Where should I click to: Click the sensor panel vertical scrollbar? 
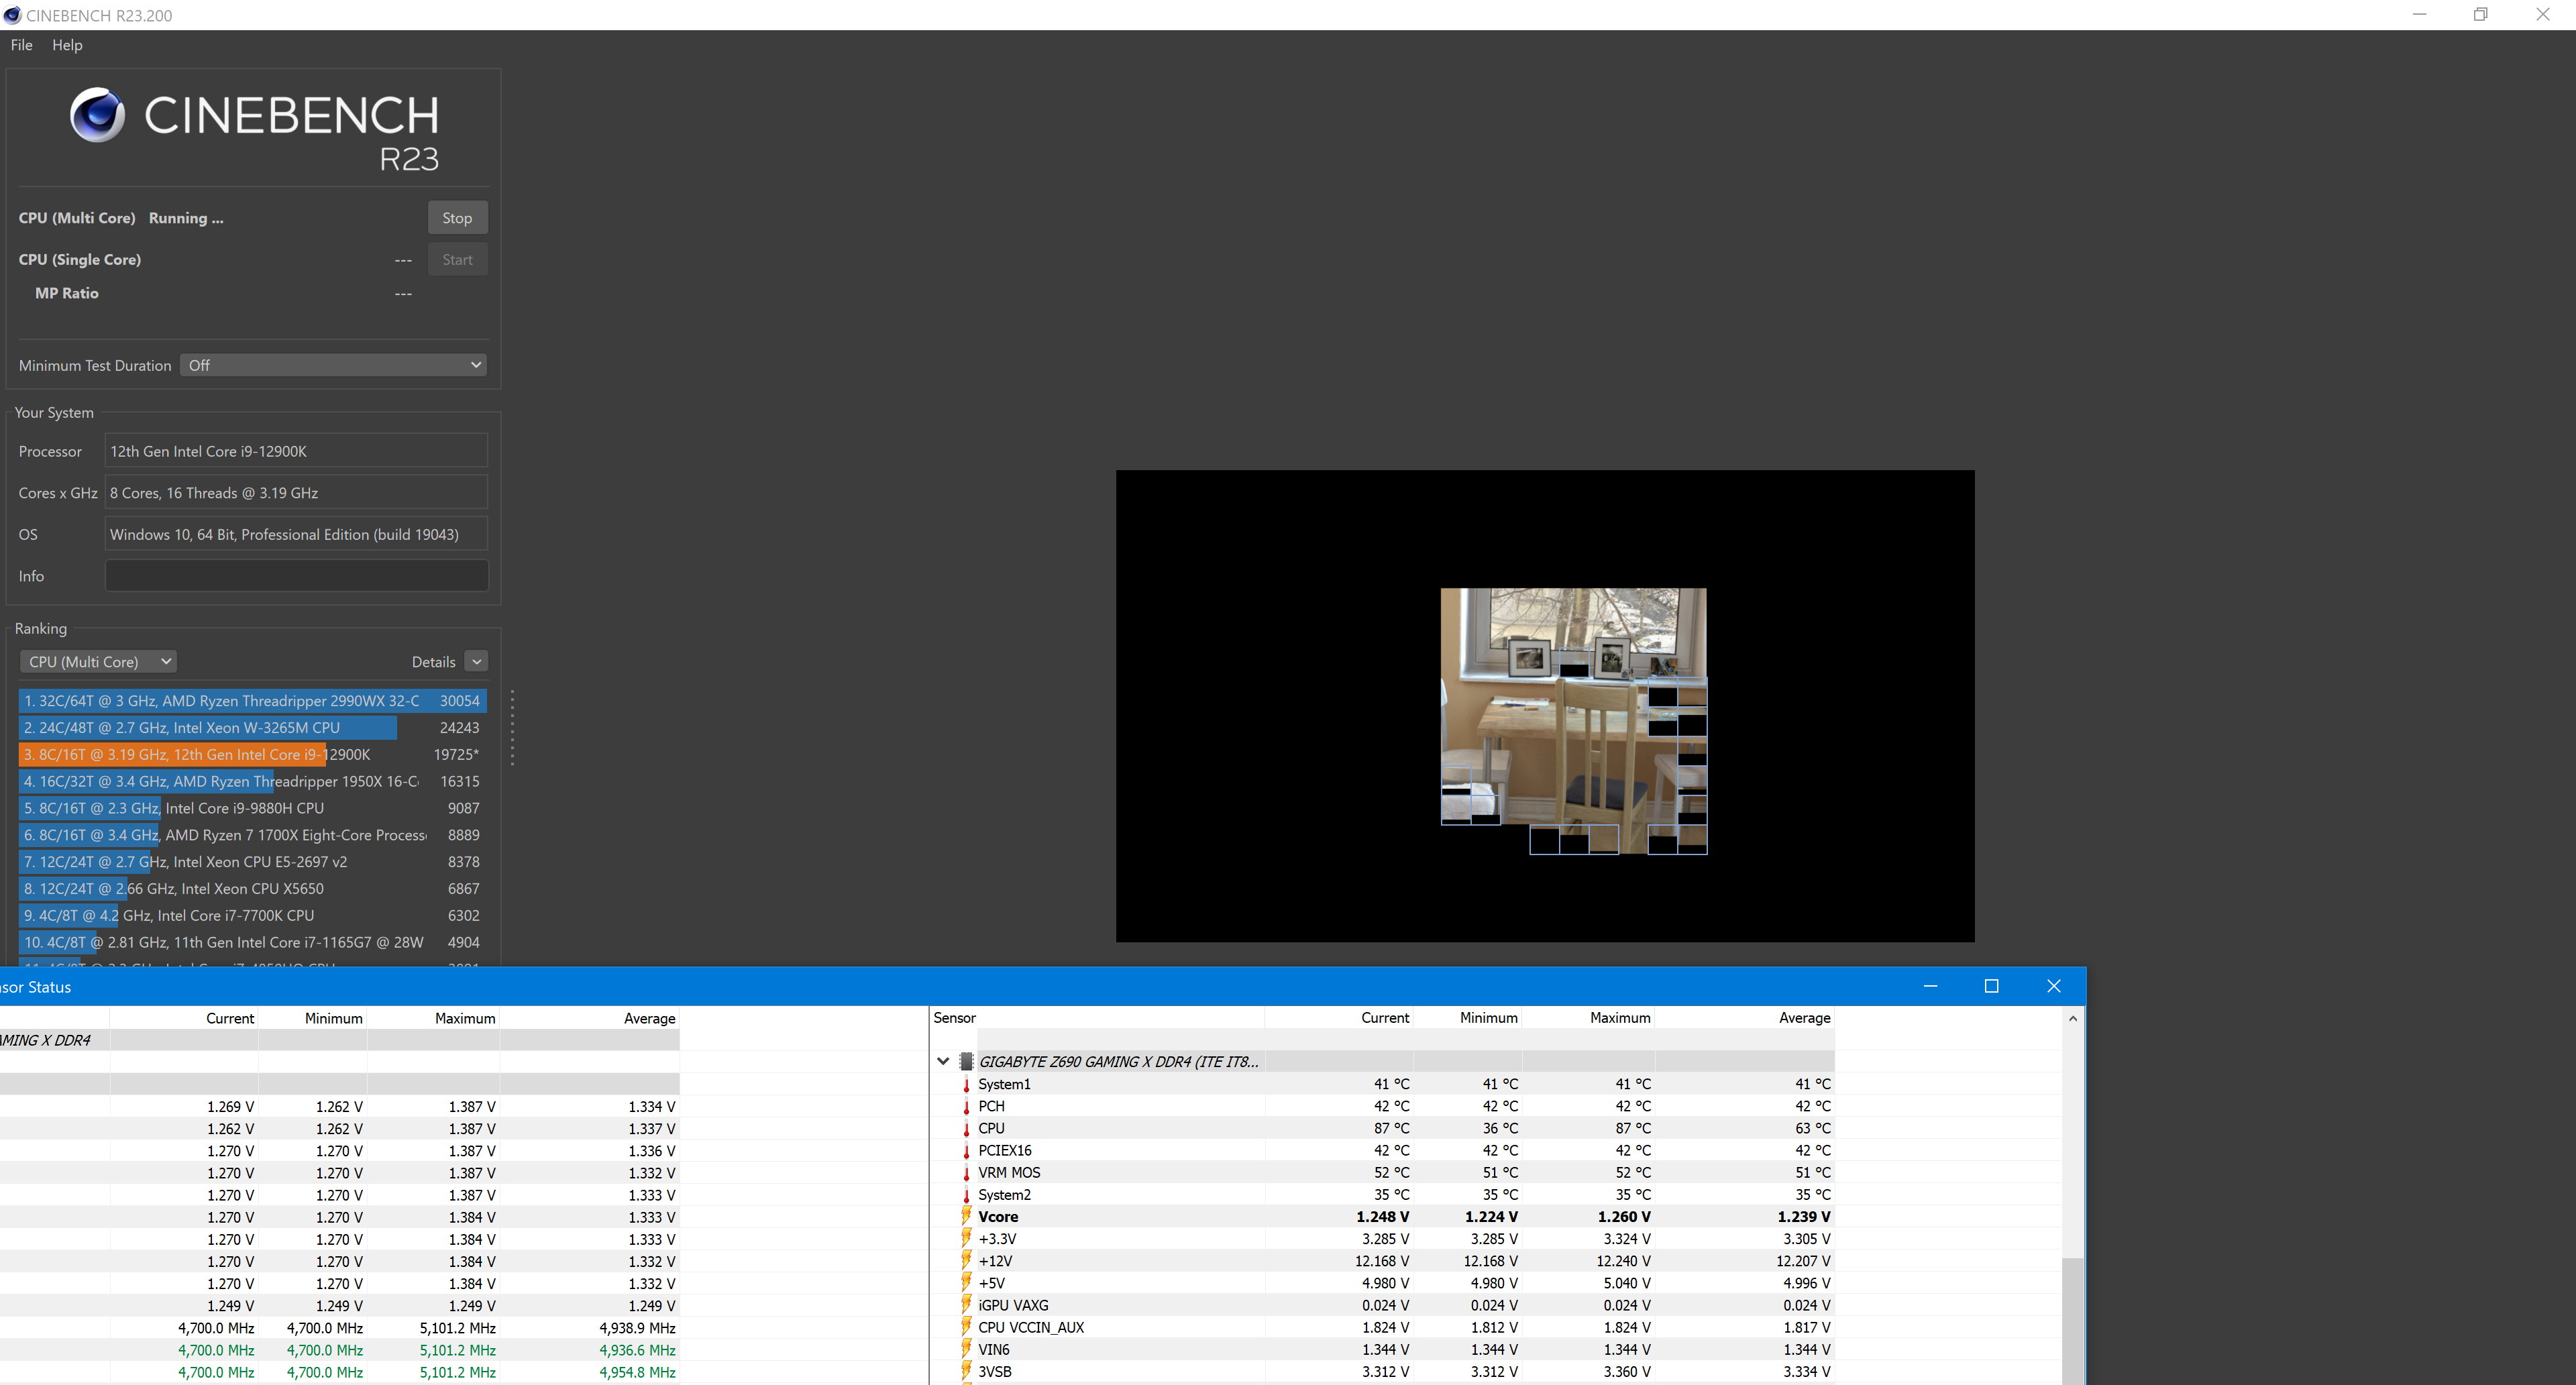tap(2072, 1320)
